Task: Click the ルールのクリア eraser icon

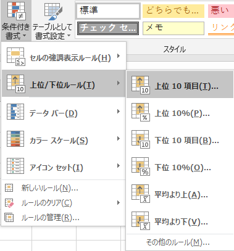Action: coord(9,203)
